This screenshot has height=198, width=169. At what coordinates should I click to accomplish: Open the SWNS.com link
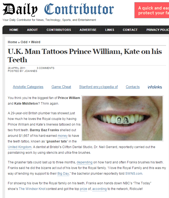tap(134, 174)
